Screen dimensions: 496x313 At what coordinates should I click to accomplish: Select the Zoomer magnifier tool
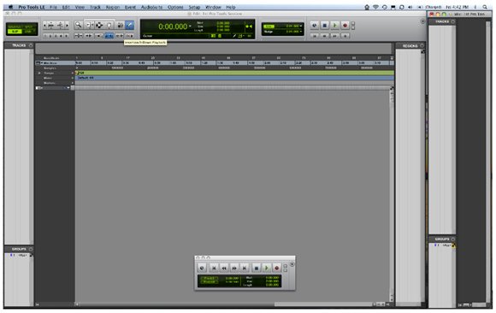pos(79,25)
